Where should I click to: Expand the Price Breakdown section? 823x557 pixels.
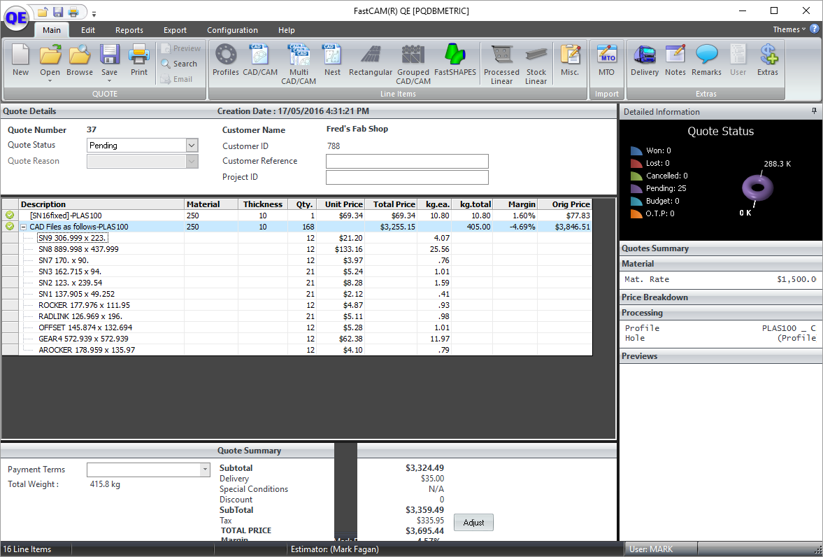(x=720, y=297)
